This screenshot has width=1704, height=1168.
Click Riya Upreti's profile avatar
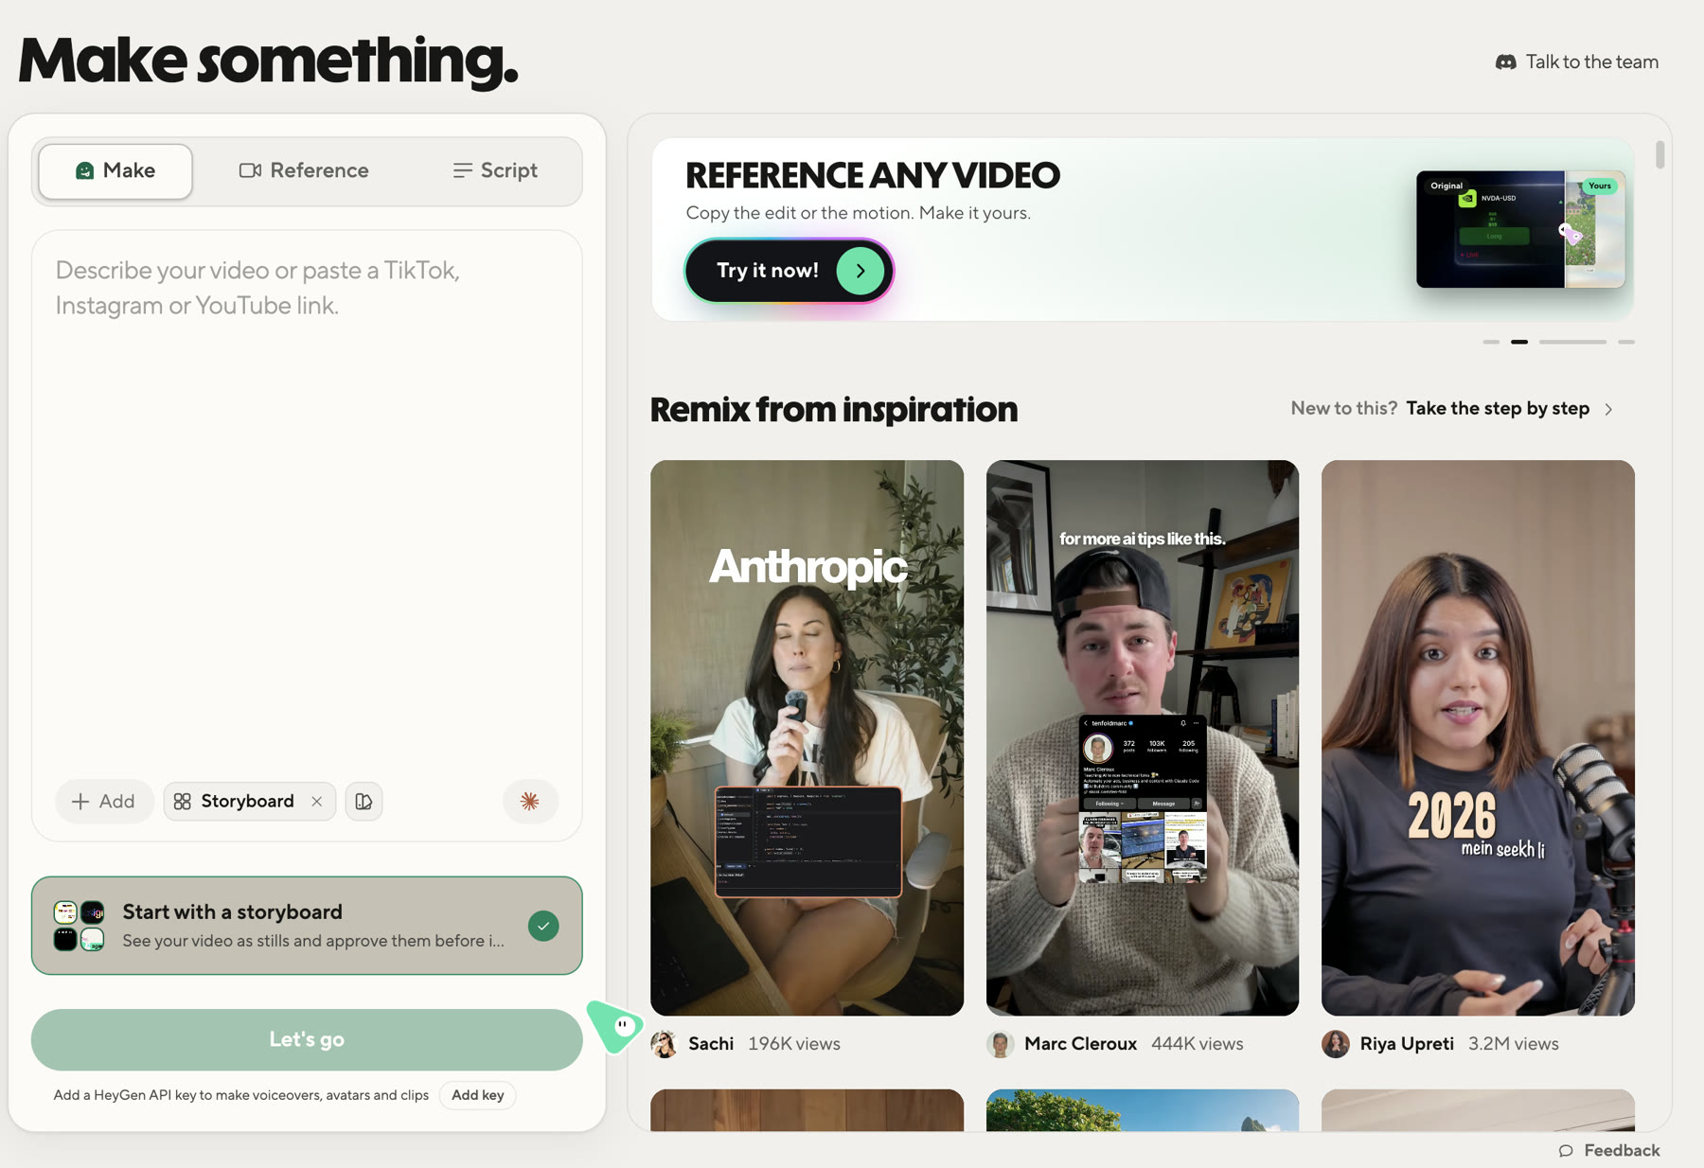(1336, 1044)
